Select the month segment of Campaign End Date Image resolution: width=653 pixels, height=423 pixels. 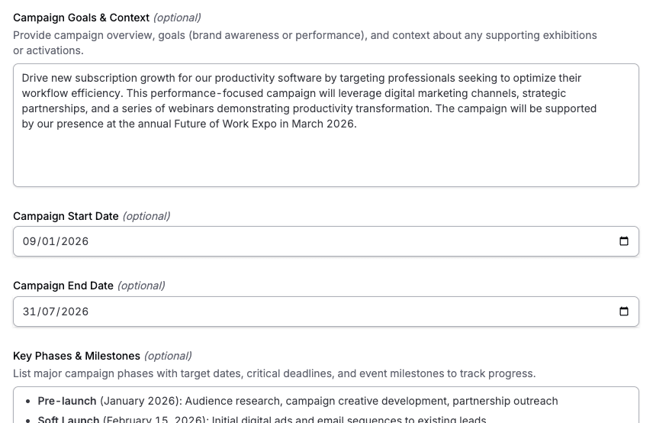point(48,312)
